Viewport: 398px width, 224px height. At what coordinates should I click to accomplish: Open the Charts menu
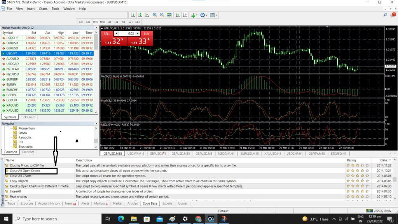point(43,8)
